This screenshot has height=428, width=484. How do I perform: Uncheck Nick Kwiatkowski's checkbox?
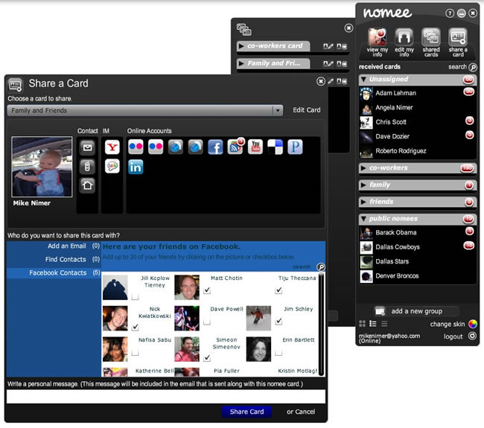(135, 327)
